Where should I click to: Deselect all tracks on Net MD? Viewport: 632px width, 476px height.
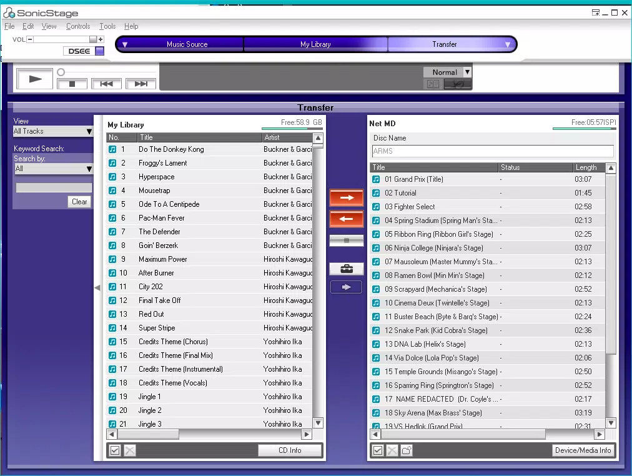click(392, 450)
